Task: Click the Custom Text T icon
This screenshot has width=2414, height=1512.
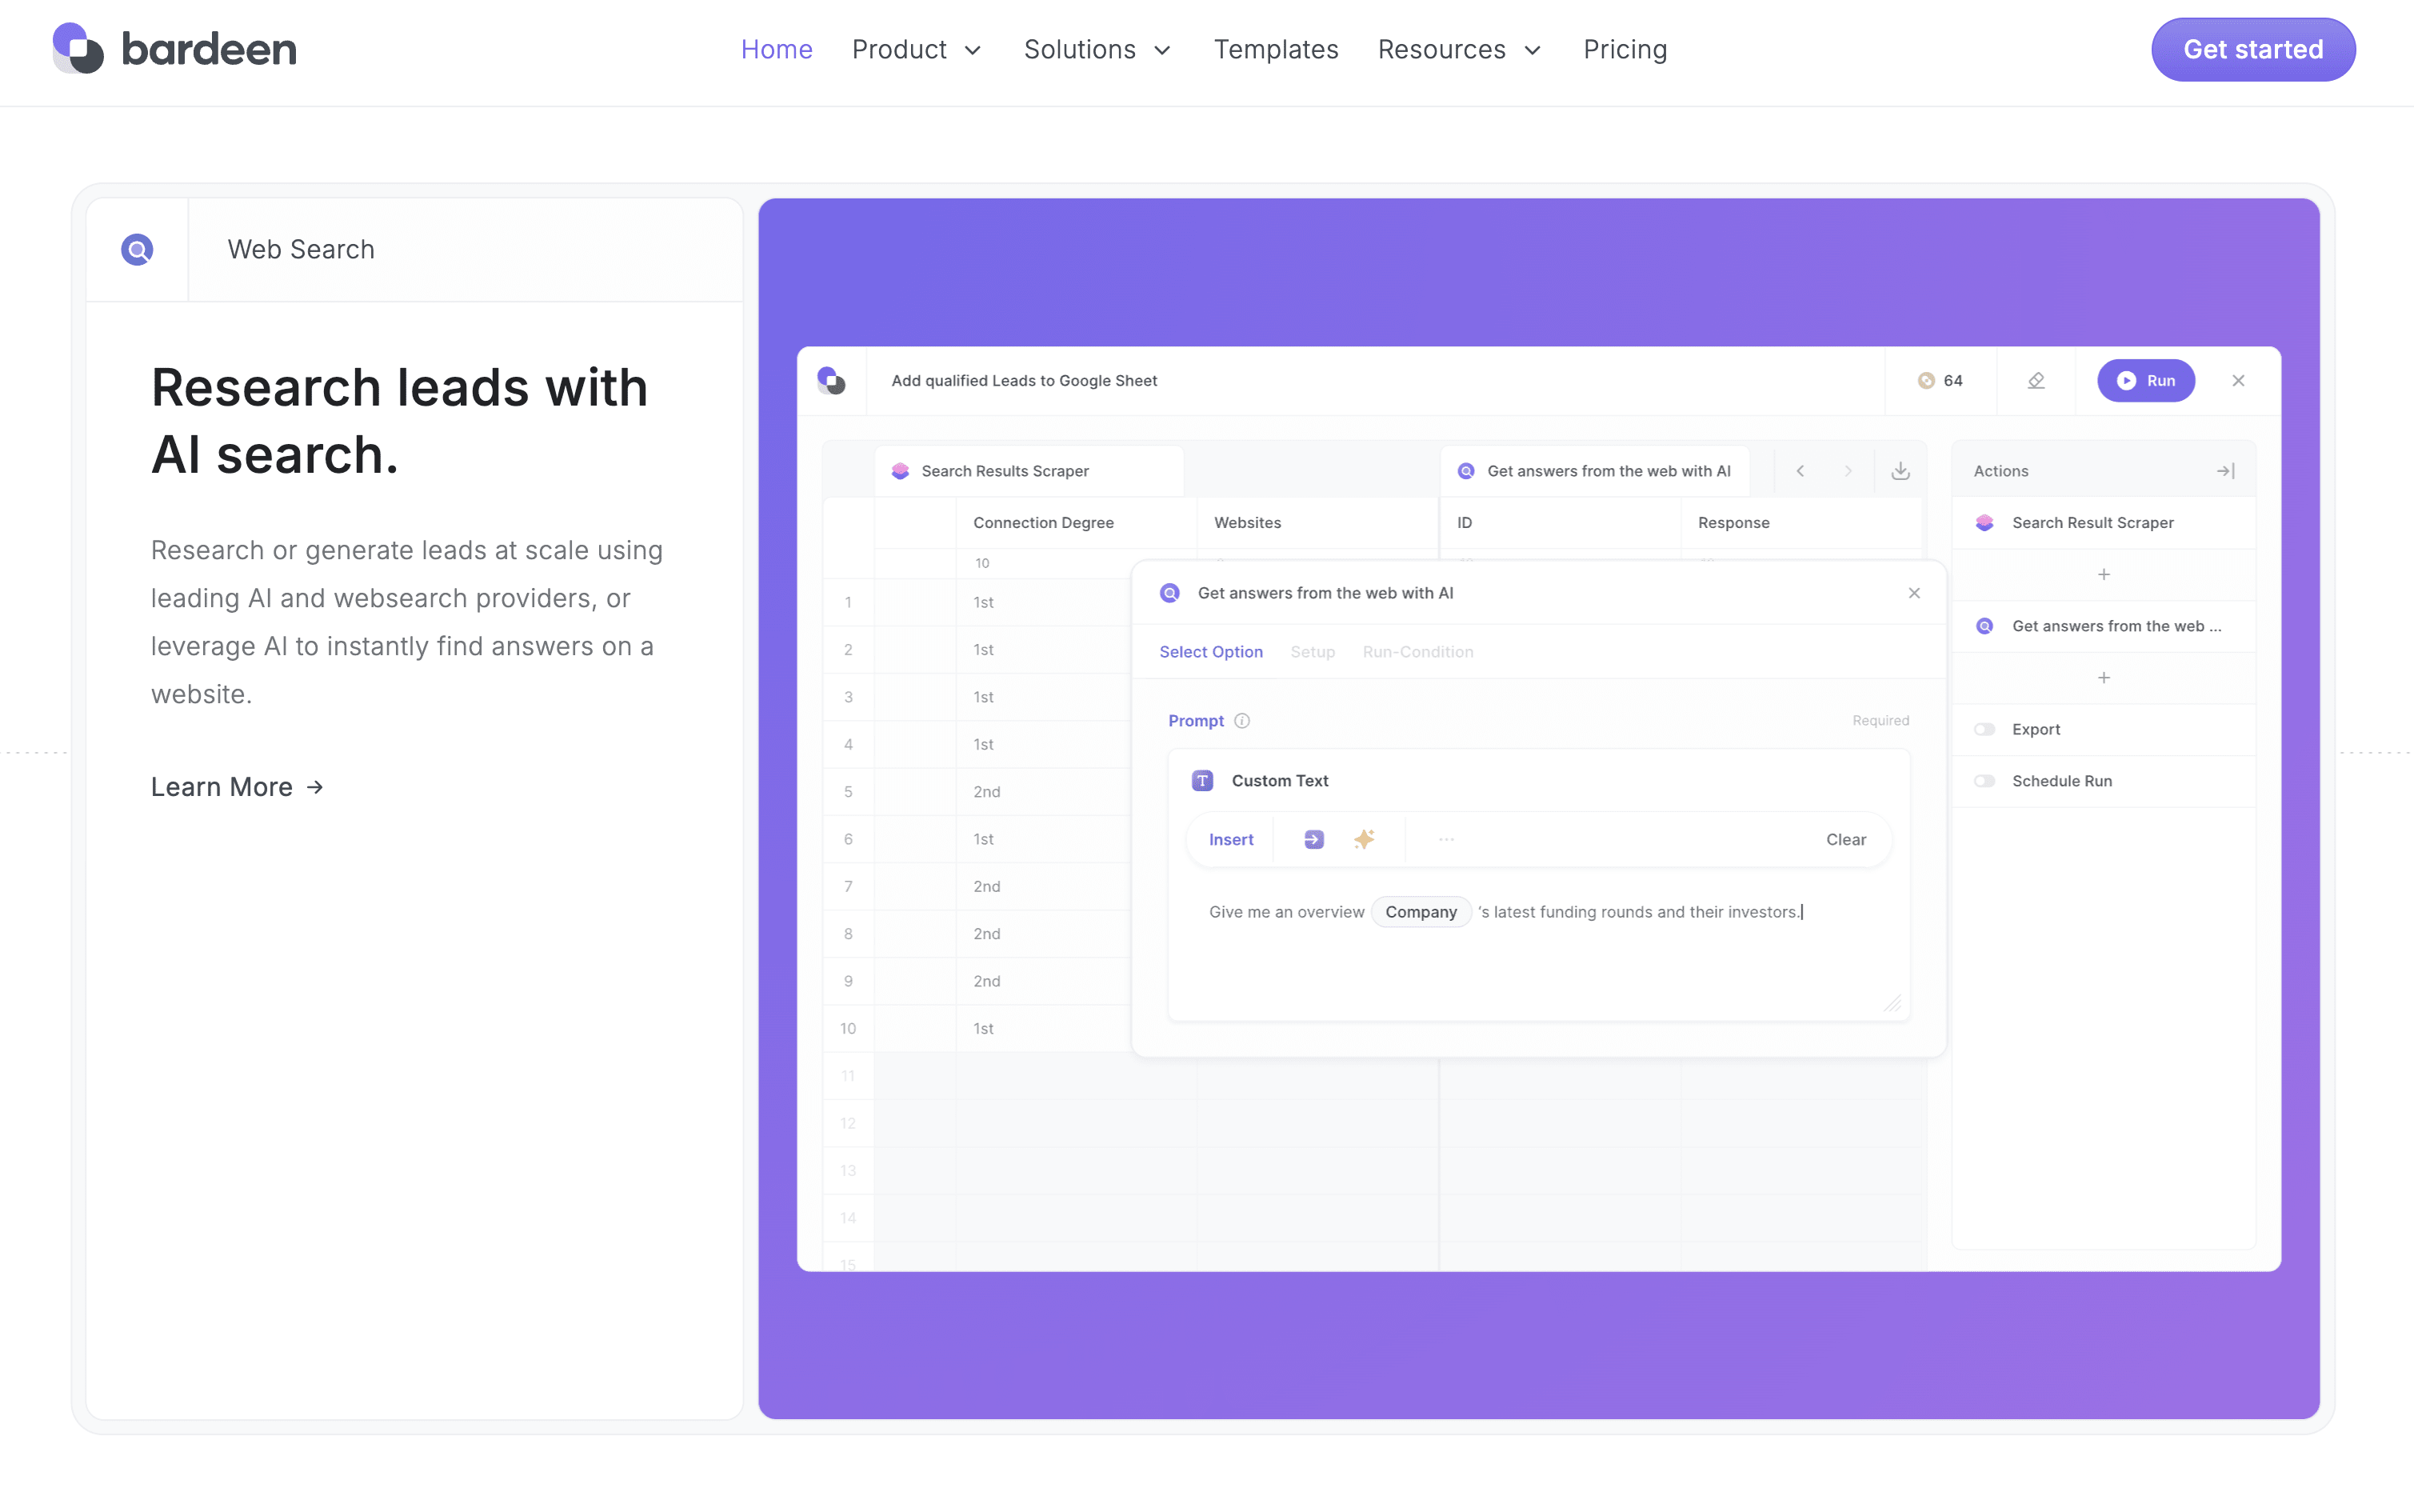Action: tap(1202, 781)
